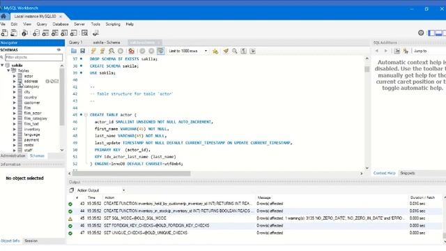
Task: Get context help manually for caret position
Action: click(x=397, y=51)
